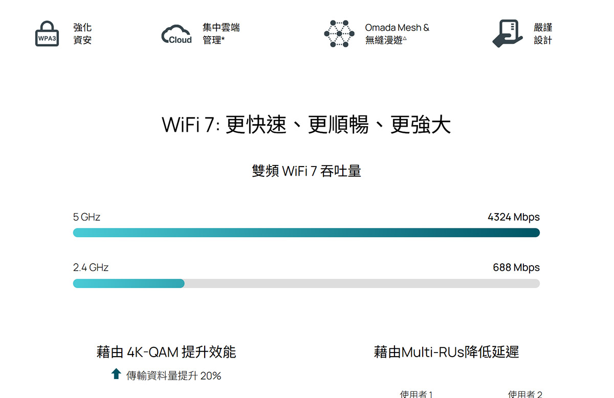Click the WPA3 padlock icon

(47, 34)
